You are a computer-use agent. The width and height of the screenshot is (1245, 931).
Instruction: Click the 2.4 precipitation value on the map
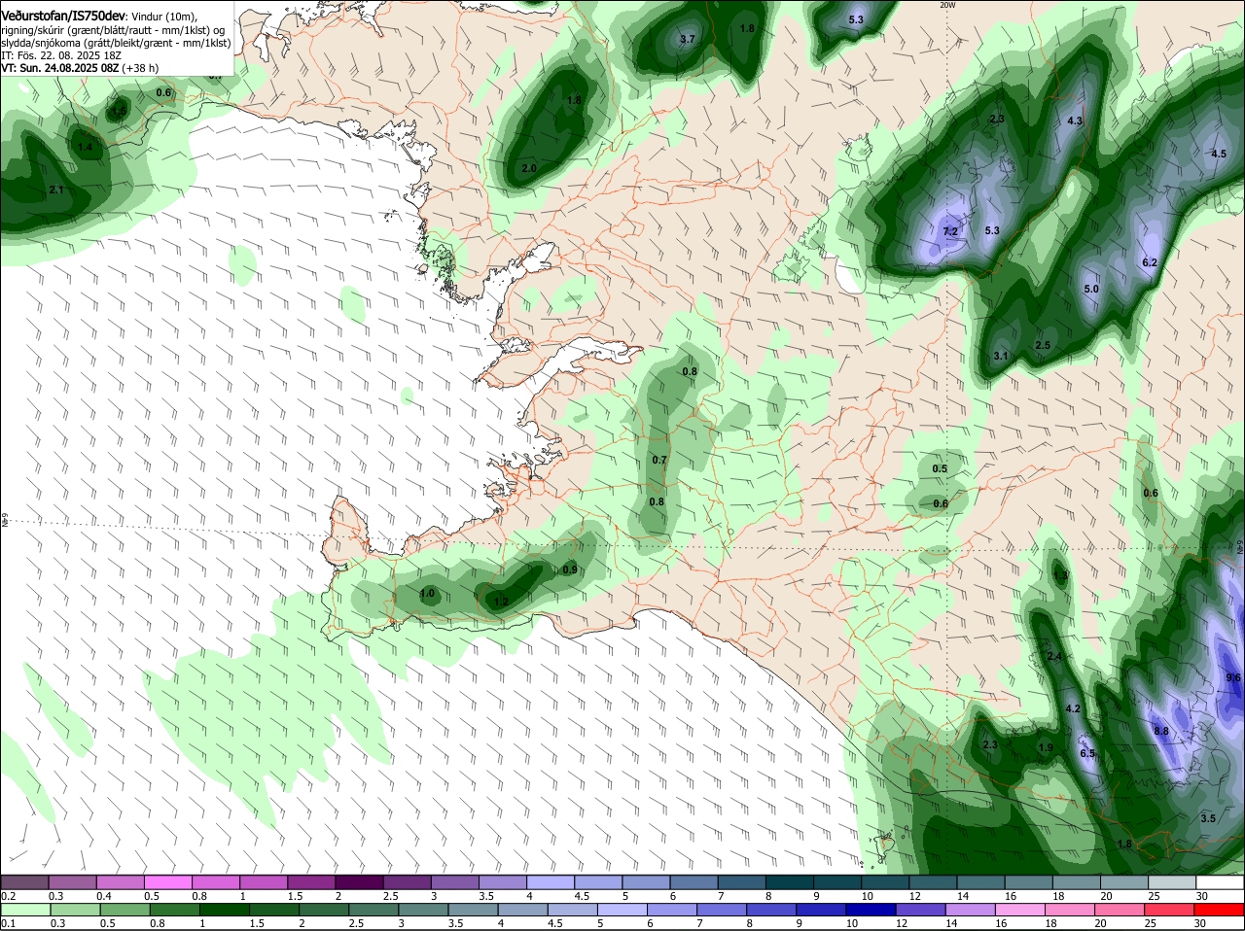point(1054,657)
